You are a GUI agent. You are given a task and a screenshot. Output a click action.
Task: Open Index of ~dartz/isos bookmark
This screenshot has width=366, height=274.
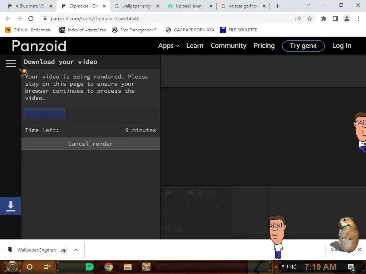(x=83, y=30)
